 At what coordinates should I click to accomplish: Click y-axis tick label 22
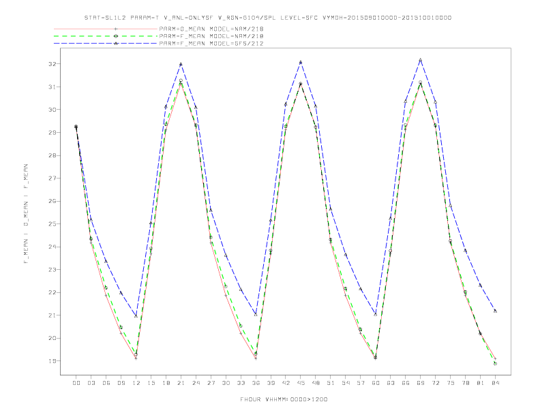tap(52, 292)
